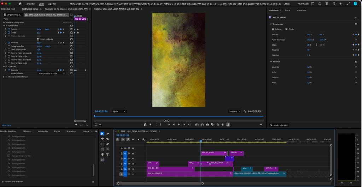Image resolution: width=362 pixels, height=187 pixels.
Task: Click trash icon in History panel
Action: click(93, 182)
